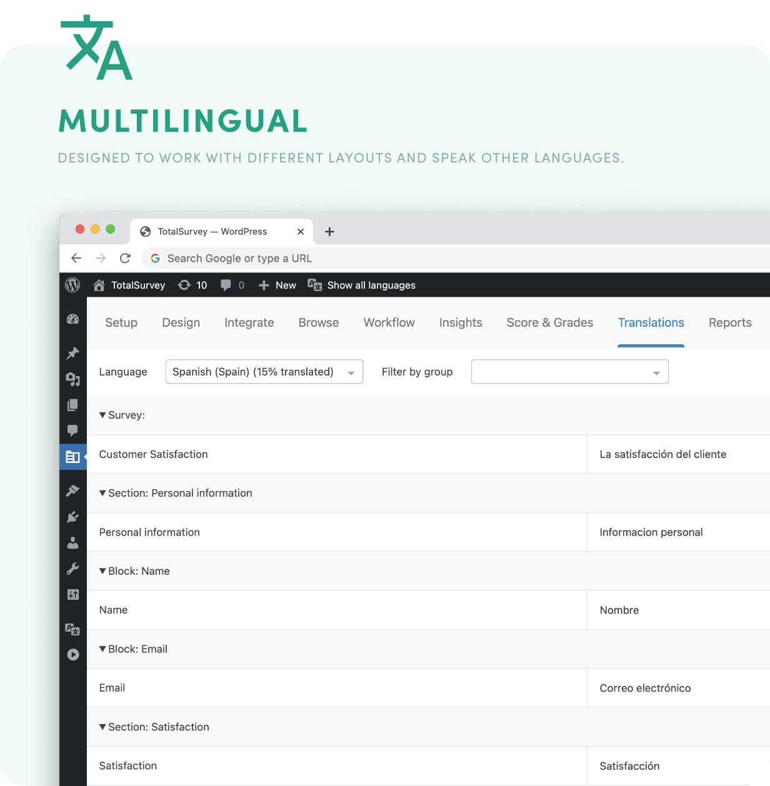770x786 pixels.
Task: Click the updates counter showing 10
Action: pos(192,285)
